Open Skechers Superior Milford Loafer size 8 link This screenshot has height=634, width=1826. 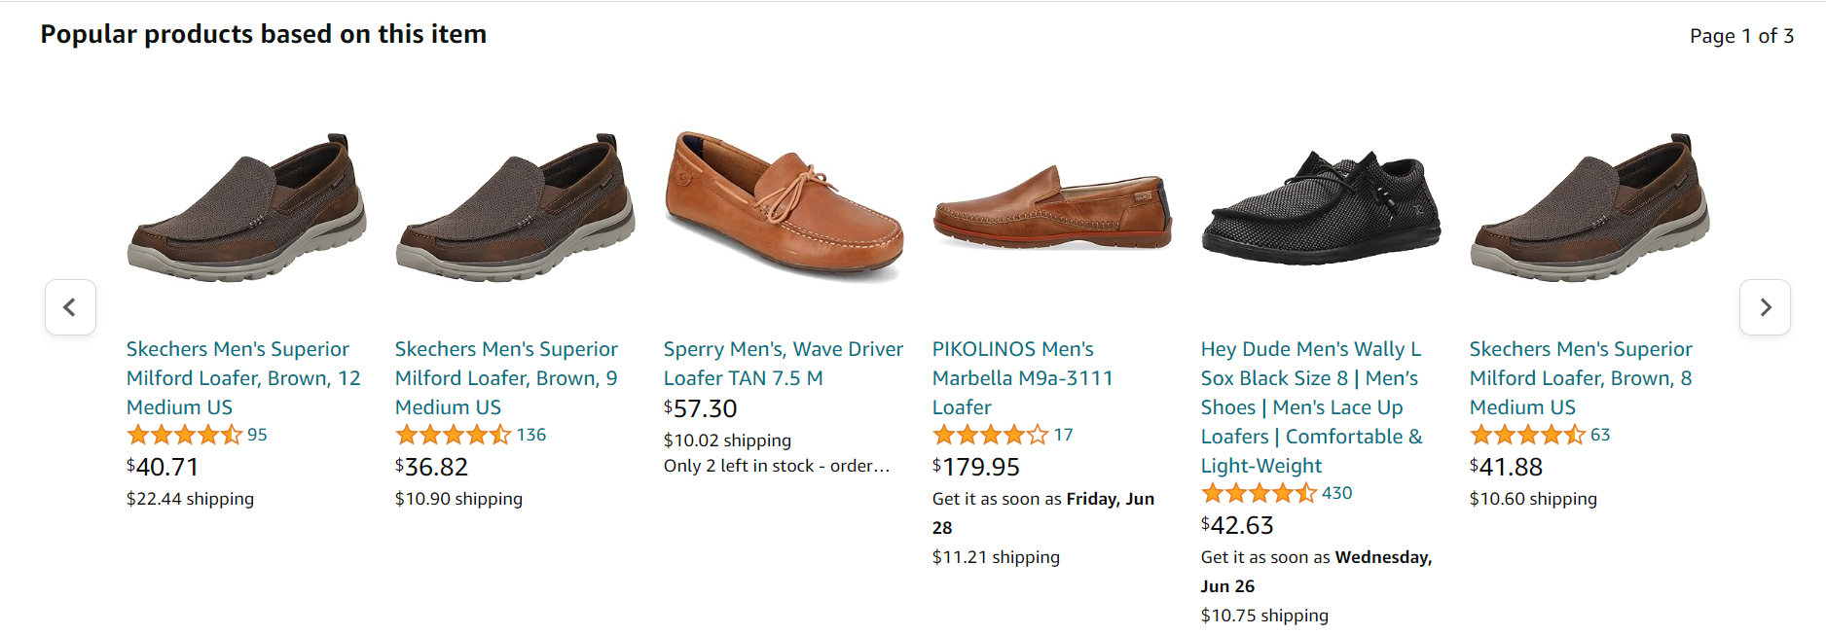coord(1581,378)
